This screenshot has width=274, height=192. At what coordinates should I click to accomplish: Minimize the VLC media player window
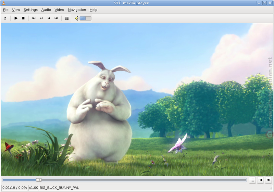pyautogui.click(x=259, y=3)
